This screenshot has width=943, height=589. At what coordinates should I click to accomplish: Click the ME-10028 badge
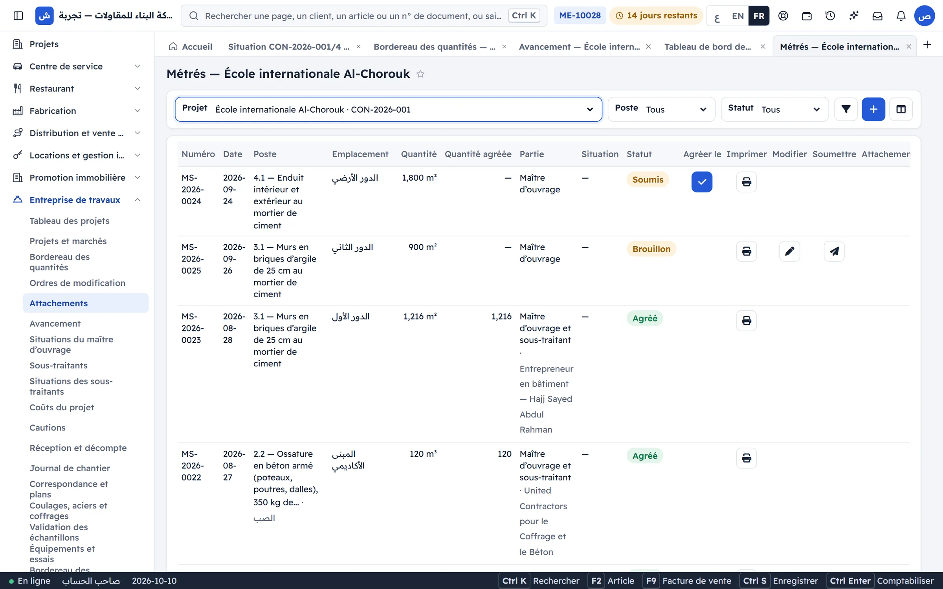pyautogui.click(x=580, y=16)
